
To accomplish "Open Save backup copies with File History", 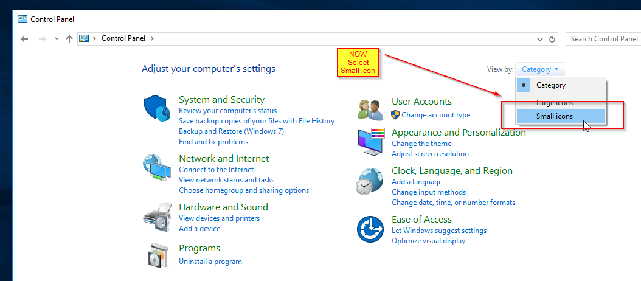I will tap(257, 121).
